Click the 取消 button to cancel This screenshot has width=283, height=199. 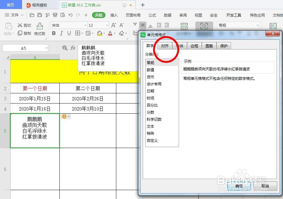(x=266, y=186)
